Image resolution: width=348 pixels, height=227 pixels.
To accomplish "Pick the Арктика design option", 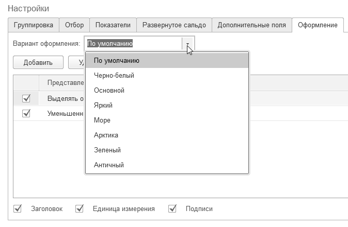I will pyautogui.click(x=106, y=135).
